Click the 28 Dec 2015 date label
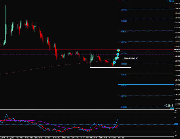180x139 pixels. [x=112, y=138]
